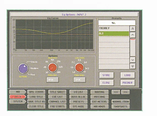Switch to the System mode tab
Image resolution: width=157 pixels, height=116 pixels.
(x=18, y=101)
